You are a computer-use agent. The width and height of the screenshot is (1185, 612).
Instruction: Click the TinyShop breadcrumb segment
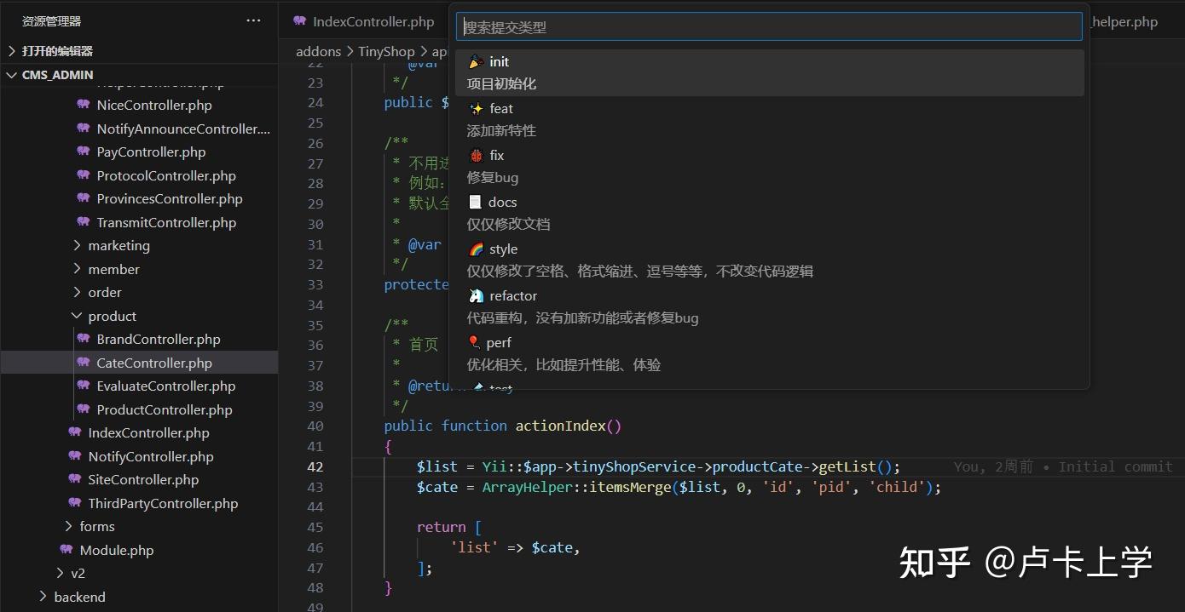pos(386,51)
